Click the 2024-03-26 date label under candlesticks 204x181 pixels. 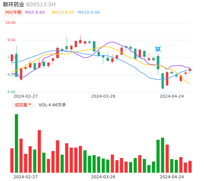103,96
